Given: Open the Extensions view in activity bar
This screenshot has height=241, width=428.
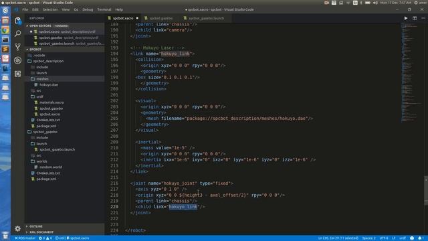Looking at the screenshot, I should (18, 74).
